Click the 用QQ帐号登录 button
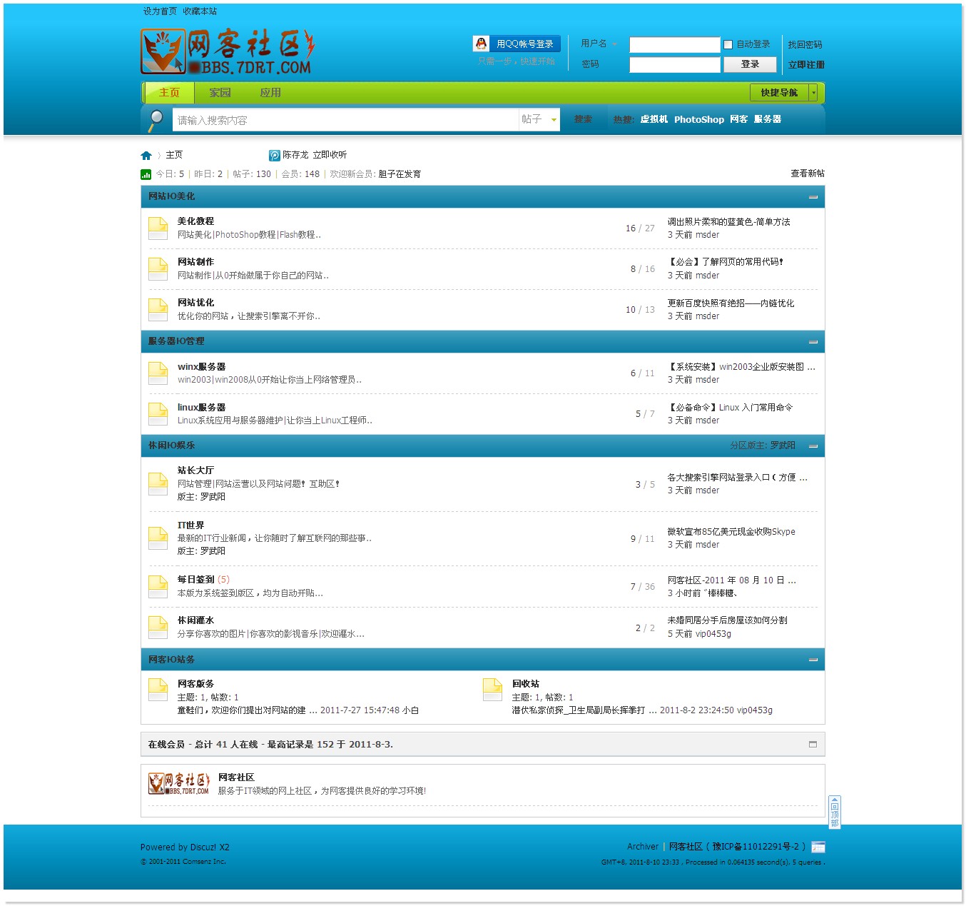The height and width of the screenshot is (906, 966). (517, 44)
